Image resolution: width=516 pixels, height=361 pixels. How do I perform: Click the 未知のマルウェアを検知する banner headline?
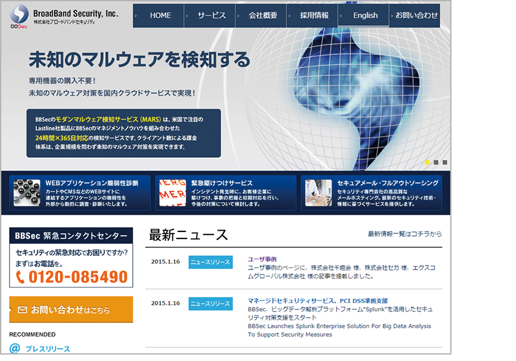click(x=139, y=59)
